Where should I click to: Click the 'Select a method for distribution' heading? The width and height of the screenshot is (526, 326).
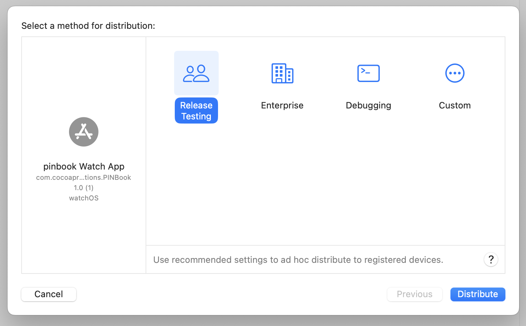pyautogui.click(x=88, y=26)
